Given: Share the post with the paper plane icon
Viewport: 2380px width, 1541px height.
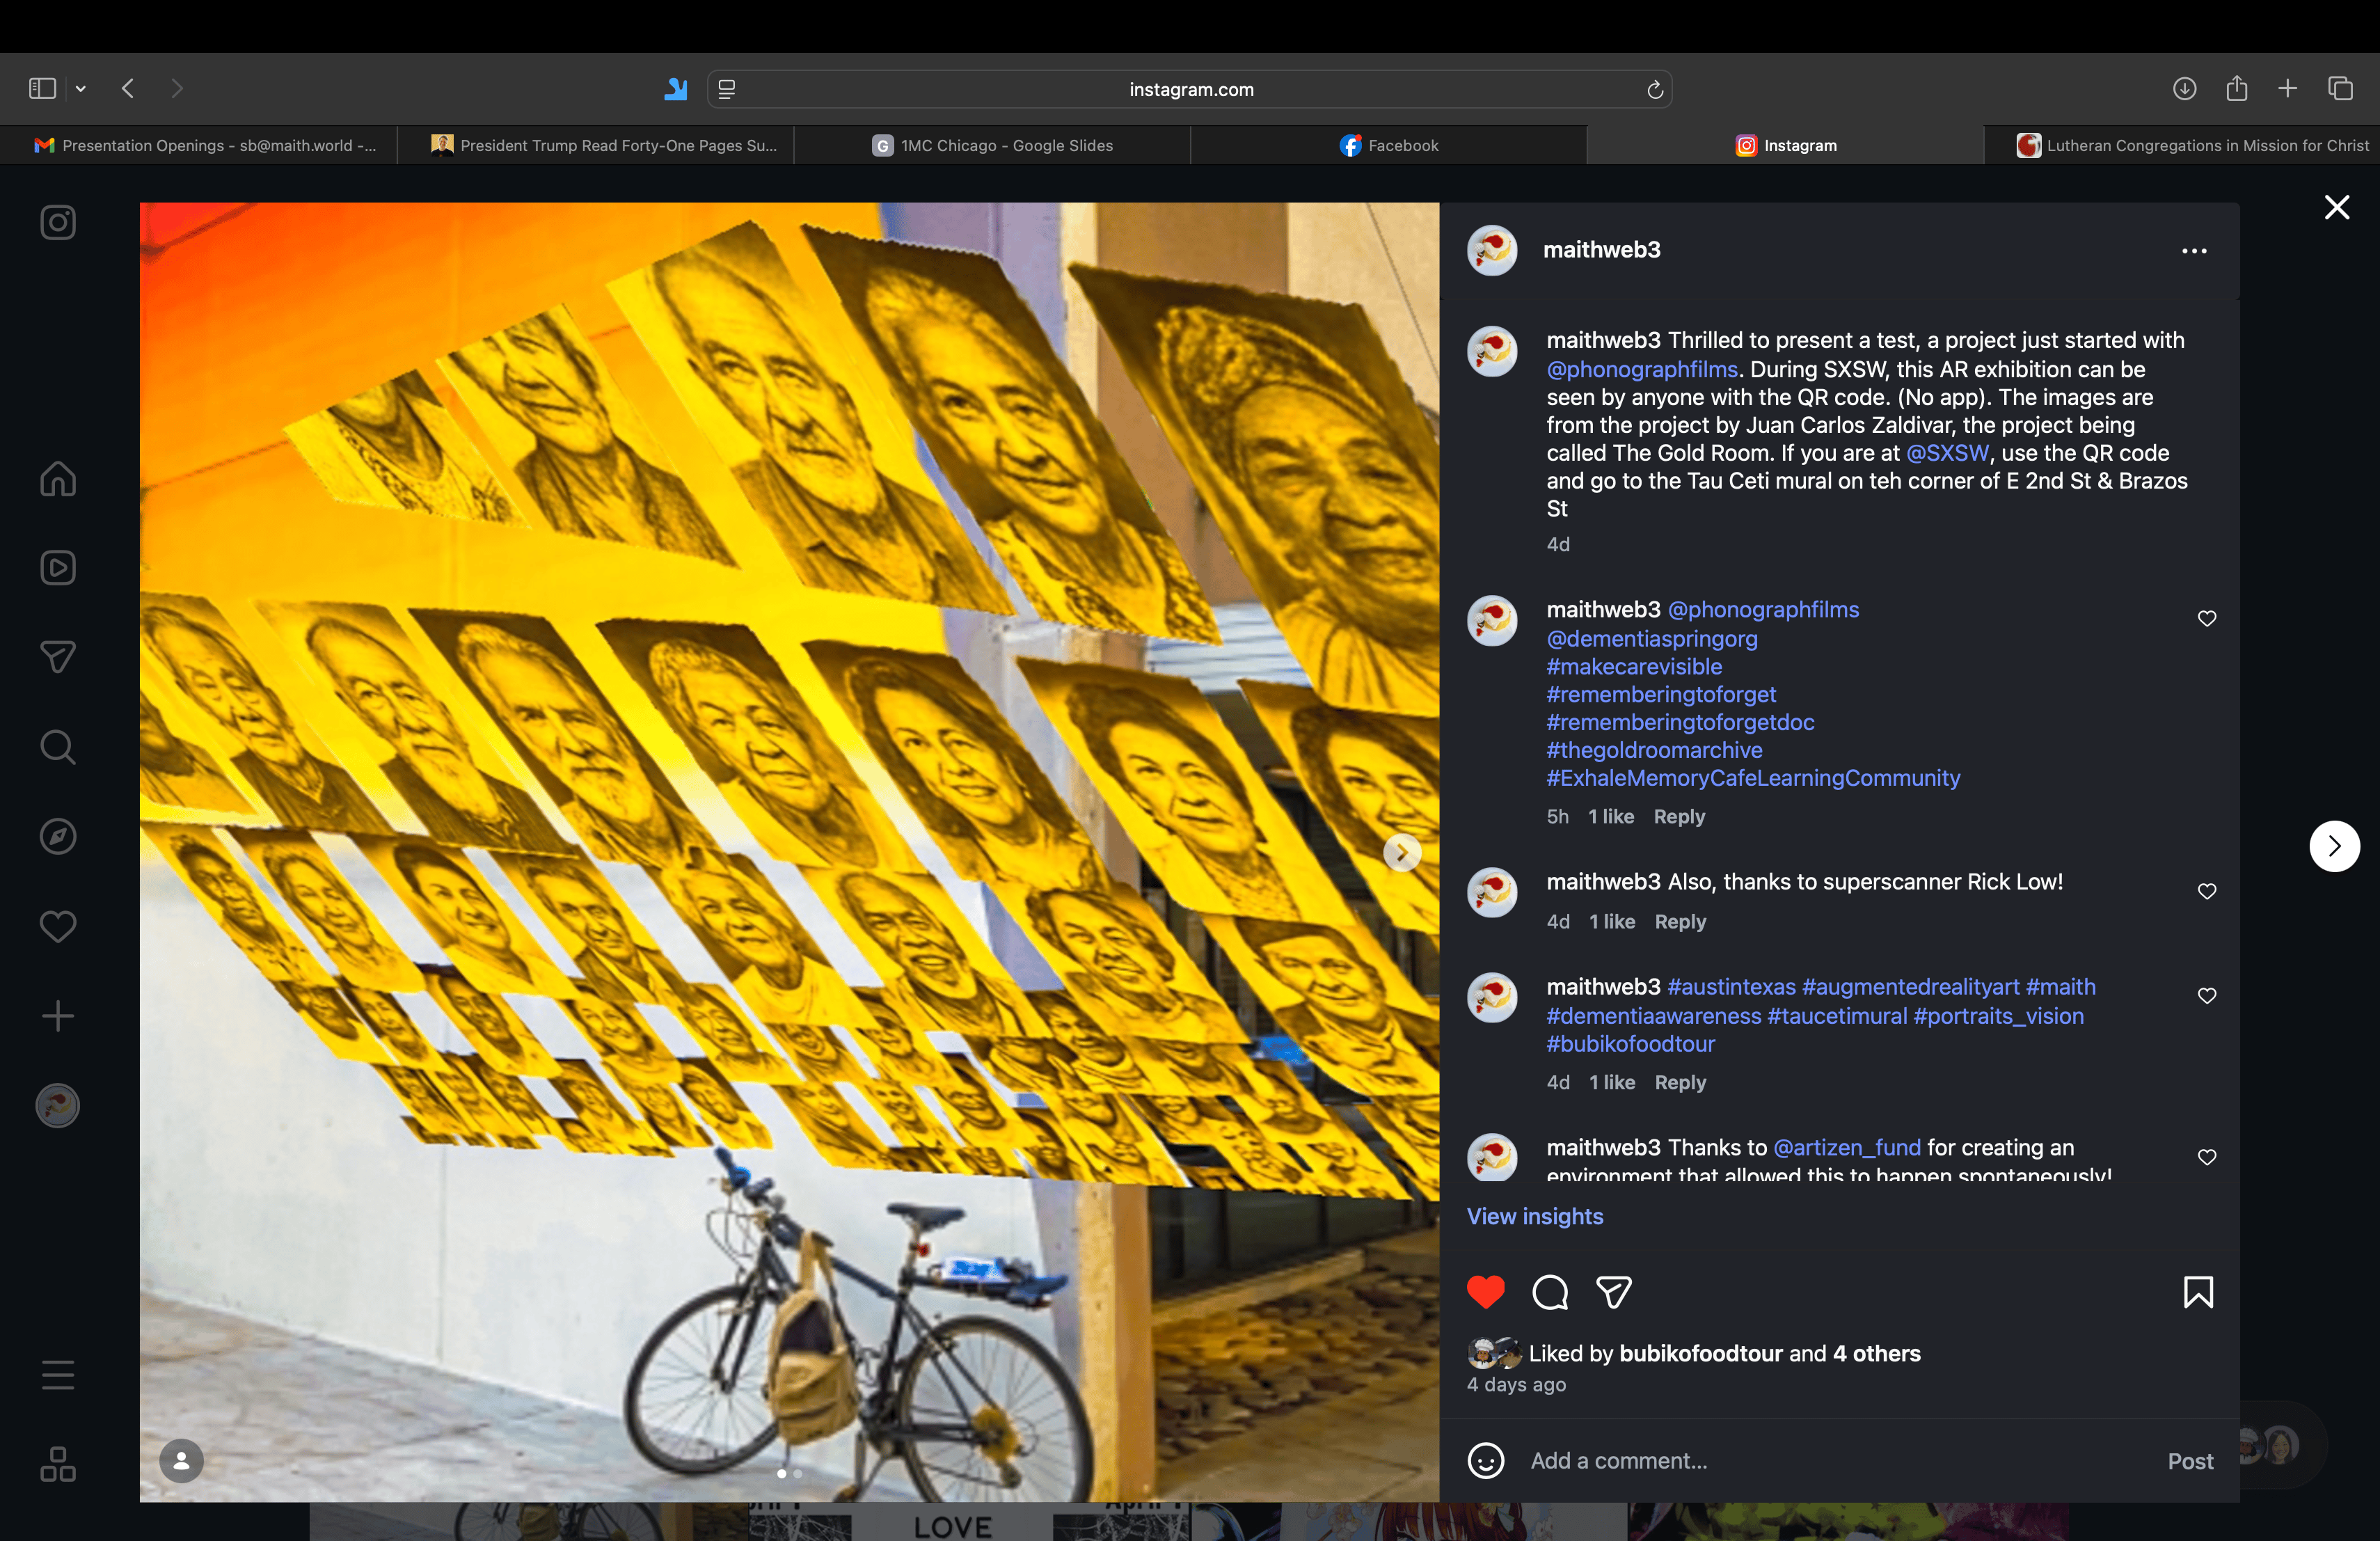Looking at the screenshot, I should [1614, 1292].
